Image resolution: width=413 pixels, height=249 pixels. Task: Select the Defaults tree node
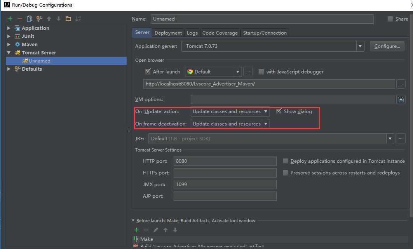pos(31,69)
